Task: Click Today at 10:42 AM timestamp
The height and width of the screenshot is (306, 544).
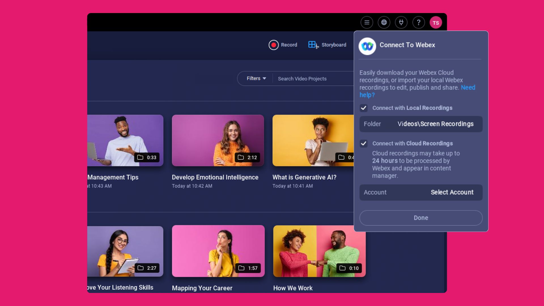Action: click(x=192, y=186)
